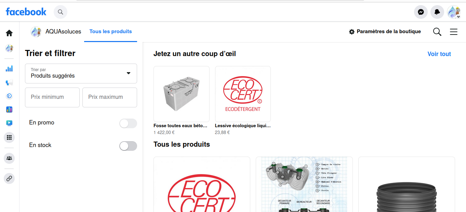466x212 pixels.
Task: Click the video play sidebar icon
Action: pos(9,123)
